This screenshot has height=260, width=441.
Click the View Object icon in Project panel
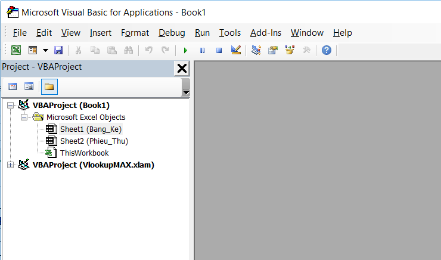[x=29, y=86]
